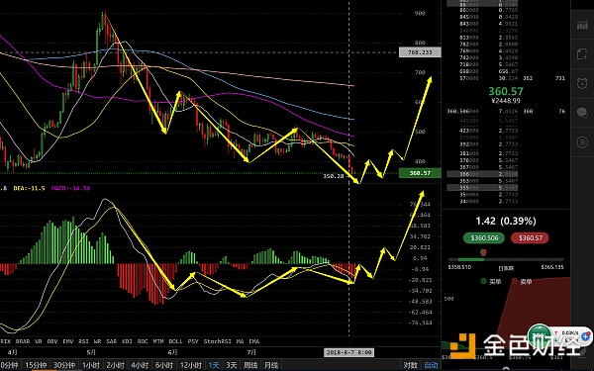Click the price marker pin on daily range
Screen dimensions: 594x371
(x=483, y=252)
